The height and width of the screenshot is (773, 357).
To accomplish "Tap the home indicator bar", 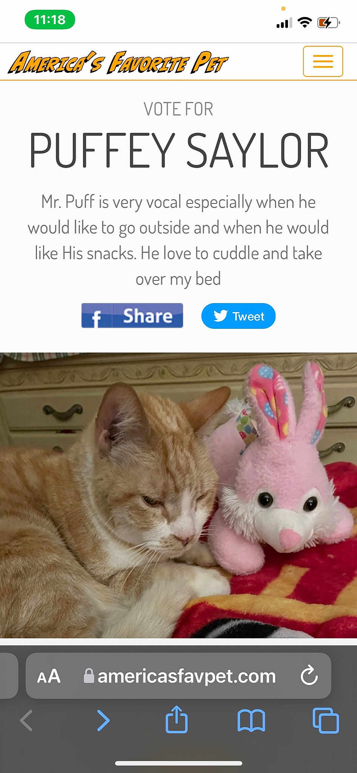I will click(x=178, y=763).
